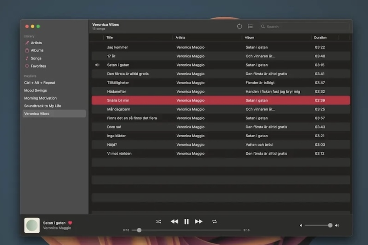Screen dimensions: 368x245
Task: Skip to the next track
Action: point(199,221)
